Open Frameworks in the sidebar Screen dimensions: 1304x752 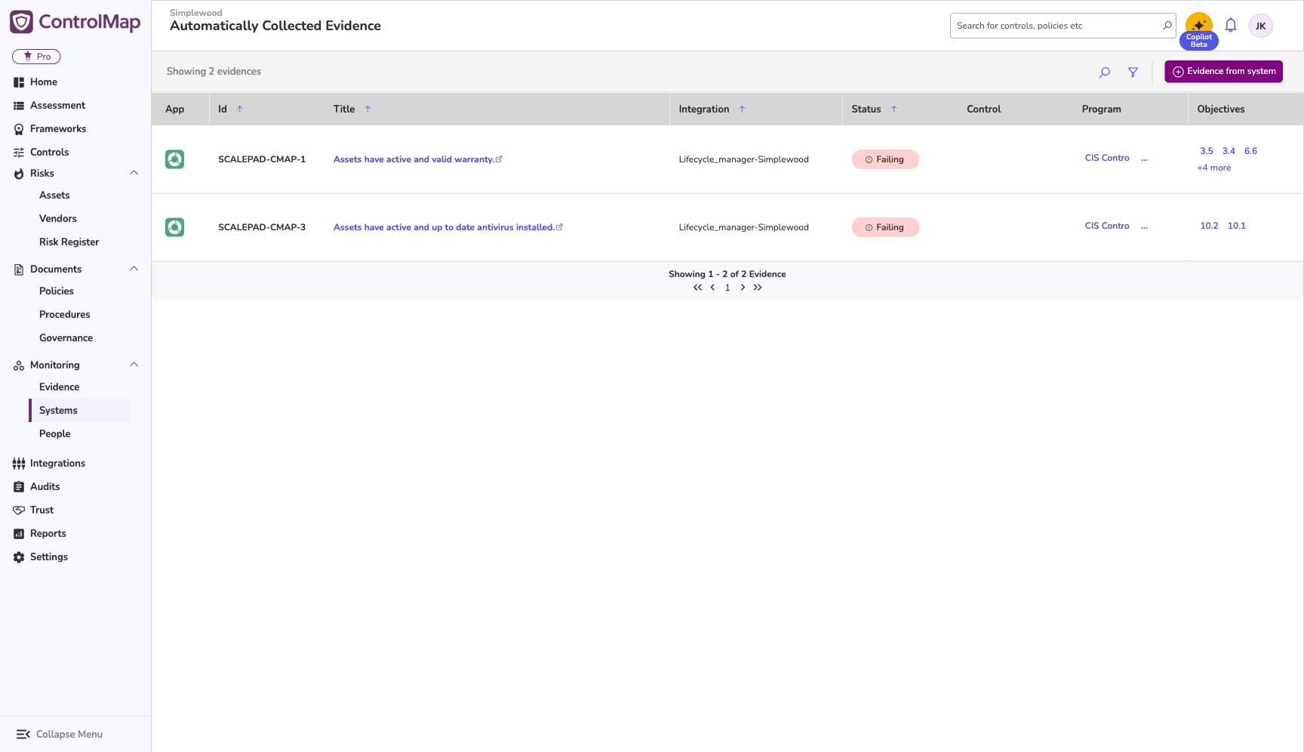(x=58, y=129)
